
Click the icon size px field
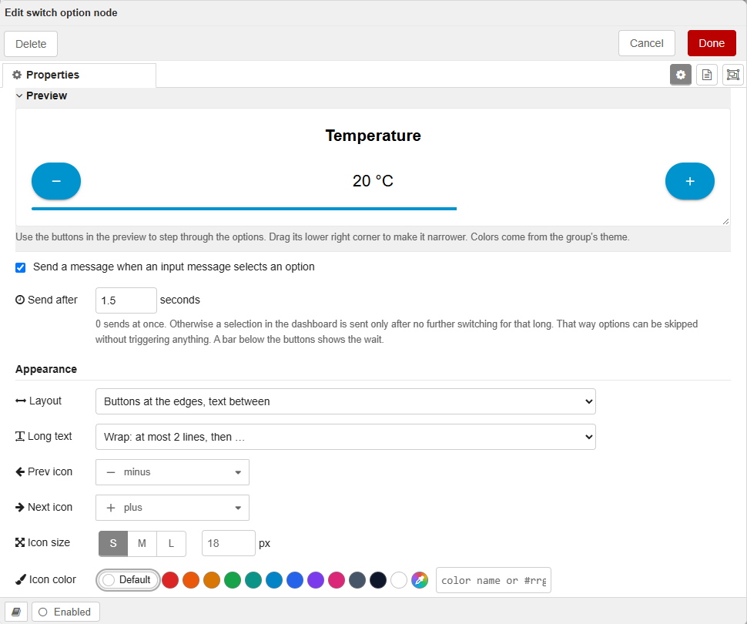click(x=229, y=543)
